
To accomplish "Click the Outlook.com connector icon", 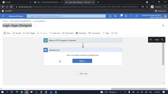I will 46,50.
